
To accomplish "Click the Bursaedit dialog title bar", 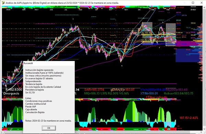I will coord(49,63).
